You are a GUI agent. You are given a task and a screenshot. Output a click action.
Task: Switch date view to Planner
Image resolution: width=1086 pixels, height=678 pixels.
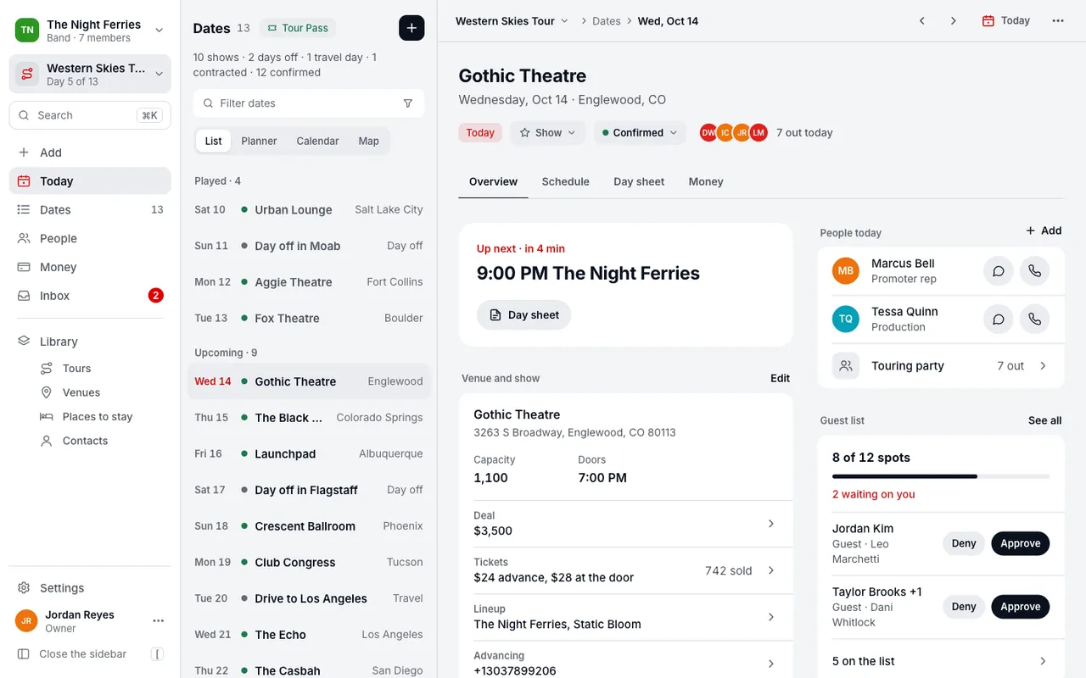(259, 142)
